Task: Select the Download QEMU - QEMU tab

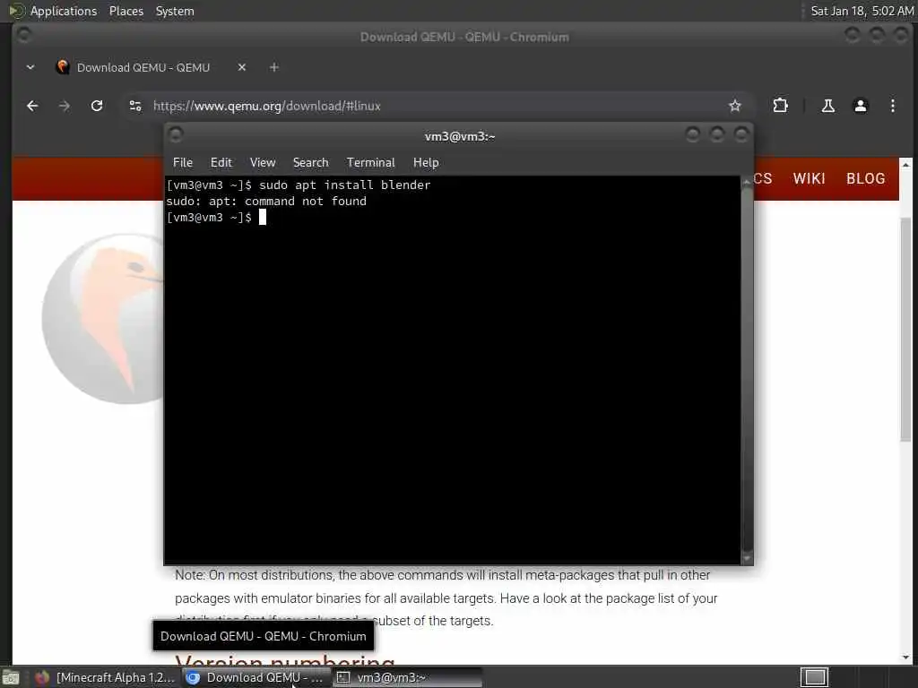Action: point(143,67)
